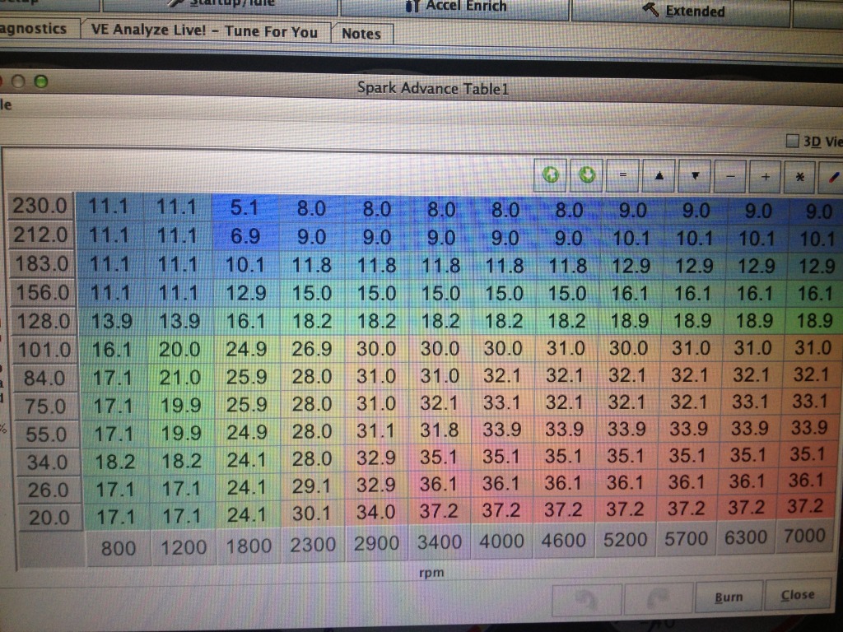This screenshot has width=843, height=632.
Task: Click the Close button of Spark Advance Table
Action: [x=797, y=595]
